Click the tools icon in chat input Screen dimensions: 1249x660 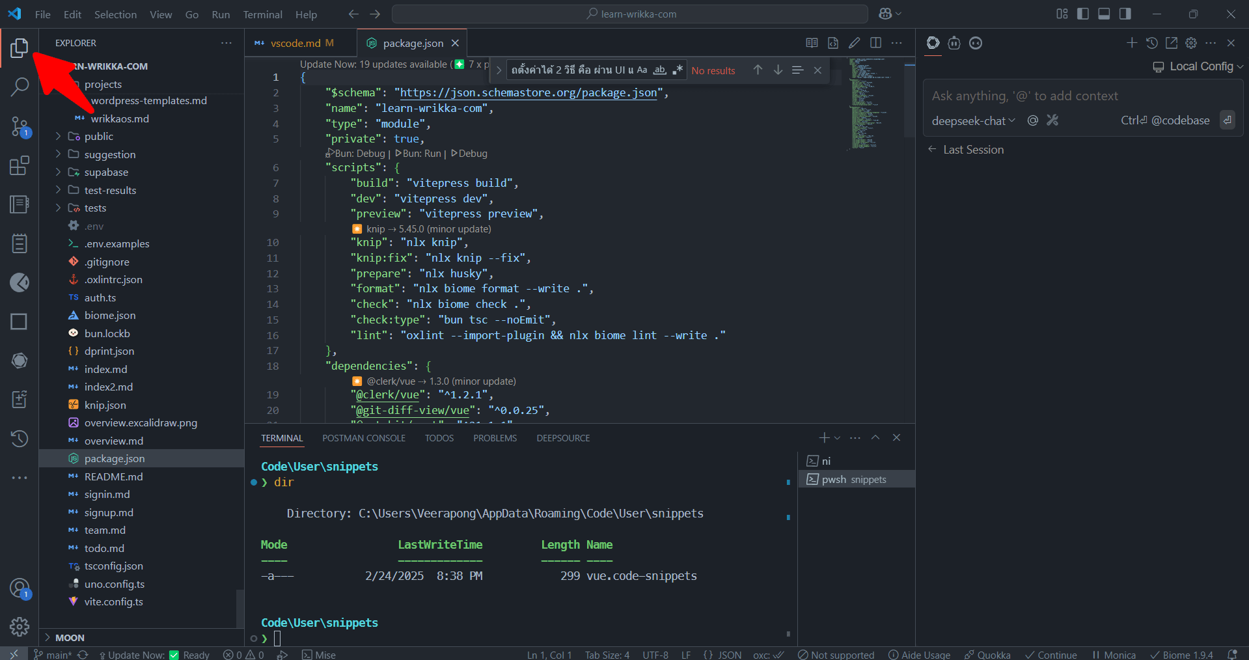click(x=1052, y=120)
